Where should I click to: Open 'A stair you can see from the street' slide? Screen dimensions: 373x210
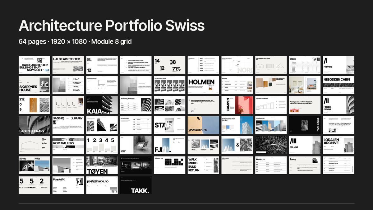[x=305, y=105]
